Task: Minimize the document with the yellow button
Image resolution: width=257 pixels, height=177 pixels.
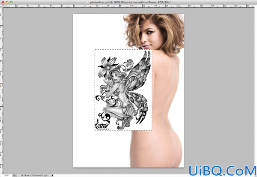Action: coord(7,2)
